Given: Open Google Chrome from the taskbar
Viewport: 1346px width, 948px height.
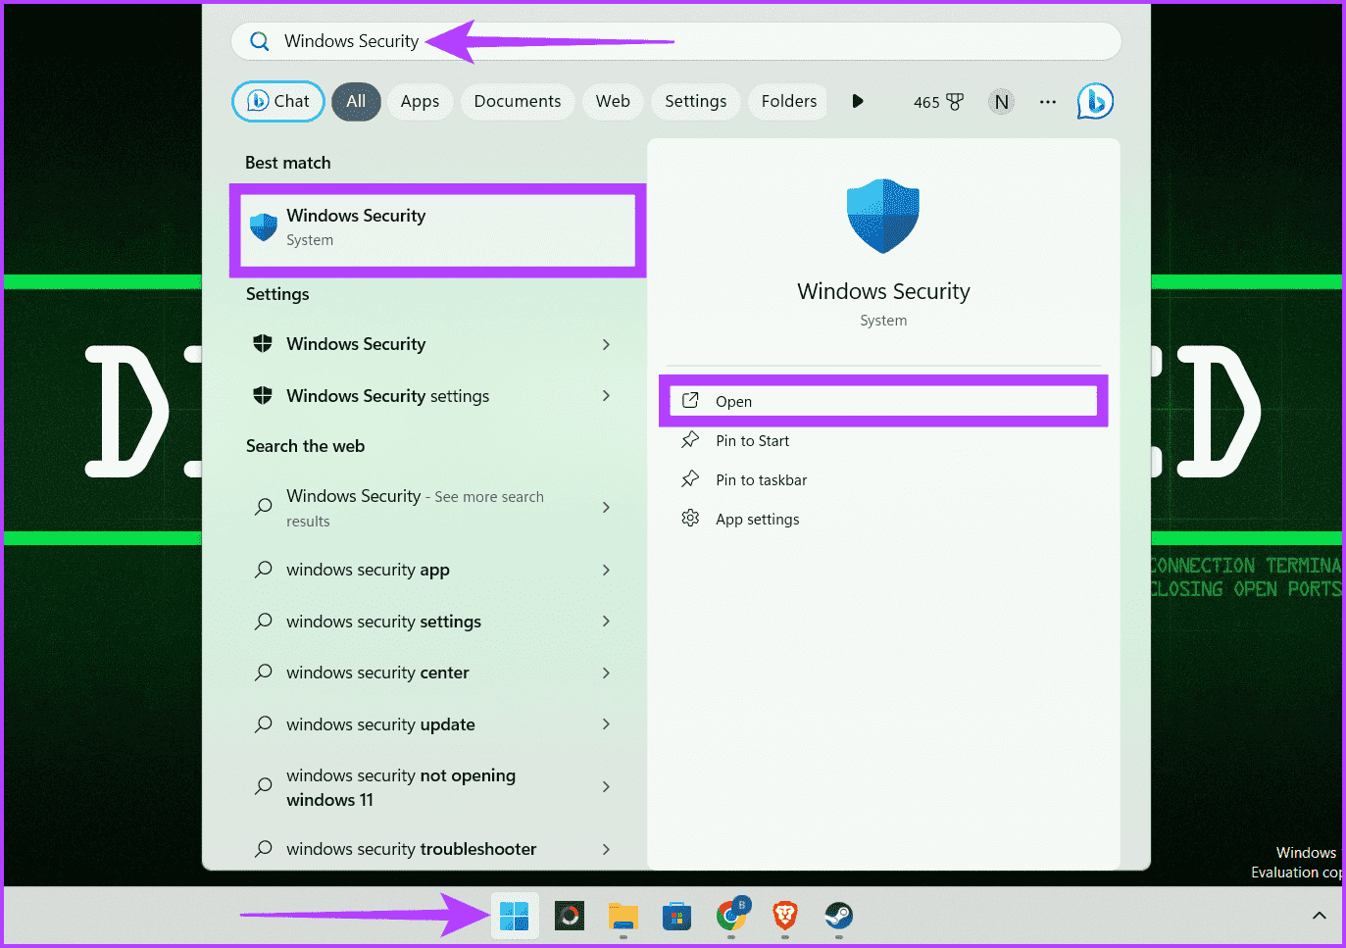Looking at the screenshot, I should pyautogui.click(x=731, y=917).
